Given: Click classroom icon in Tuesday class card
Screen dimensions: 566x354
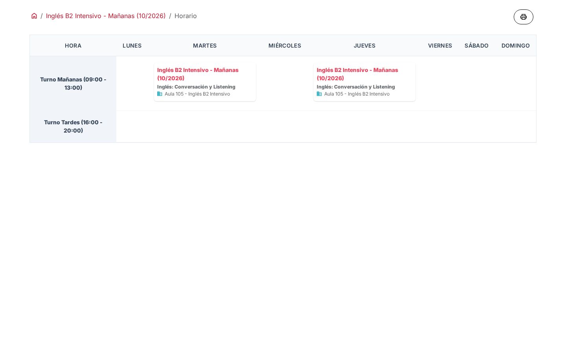Looking at the screenshot, I should (x=160, y=94).
